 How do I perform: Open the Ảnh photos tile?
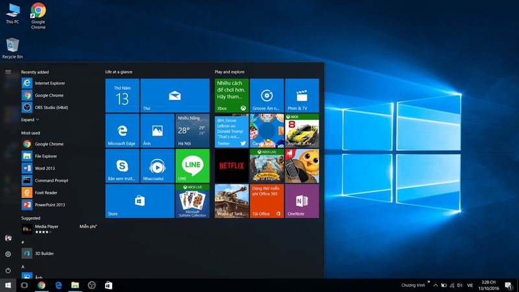(x=157, y=131)
